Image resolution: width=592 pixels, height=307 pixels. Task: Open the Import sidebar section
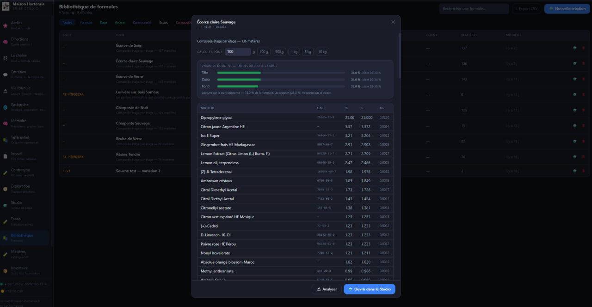point(25,156)
